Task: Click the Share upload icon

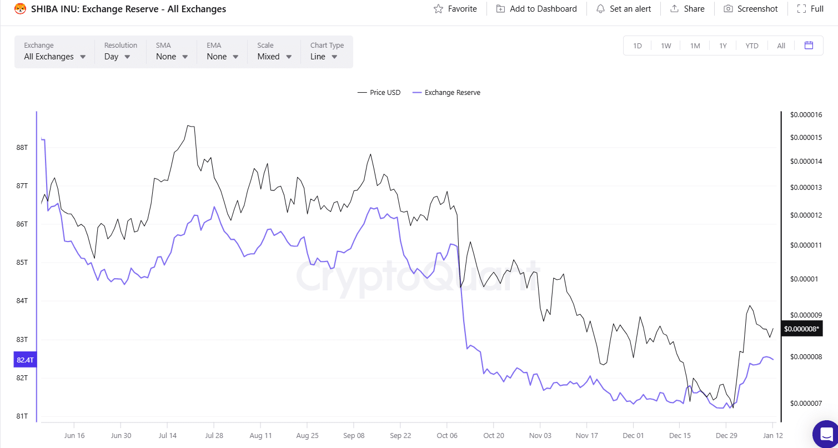Action: click(x=675, y=9)
